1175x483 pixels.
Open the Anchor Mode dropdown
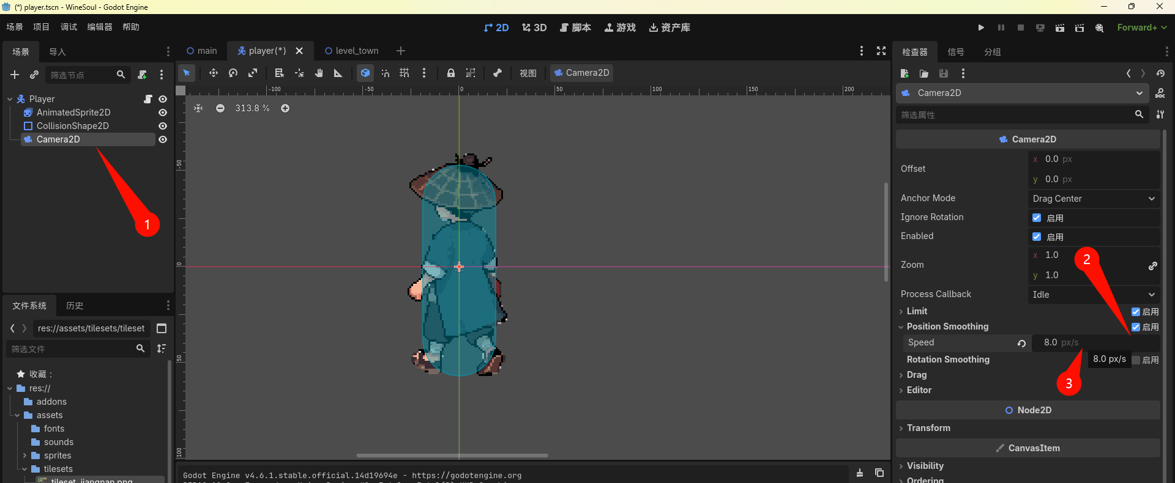click(1094, 199)
